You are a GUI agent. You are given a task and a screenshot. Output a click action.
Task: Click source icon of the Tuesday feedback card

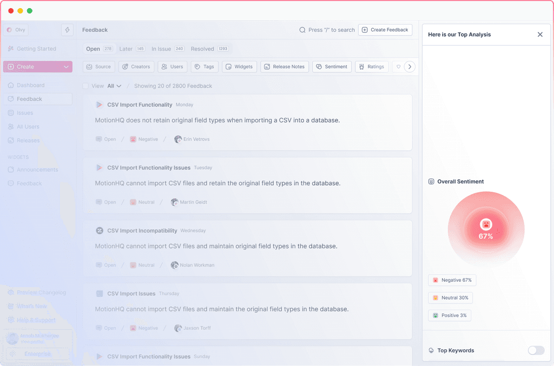pyautogui.click(x=100, y=168)
